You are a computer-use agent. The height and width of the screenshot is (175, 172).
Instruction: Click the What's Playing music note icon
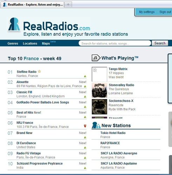tap(96, 58)
